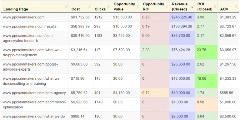
Task: Click AOV column sort arrows
Action: point(237,7)
